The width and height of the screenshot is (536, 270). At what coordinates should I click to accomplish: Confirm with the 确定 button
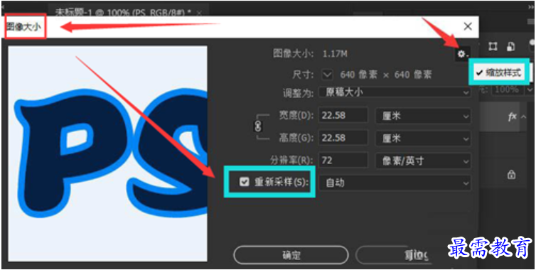pos(291,255)
